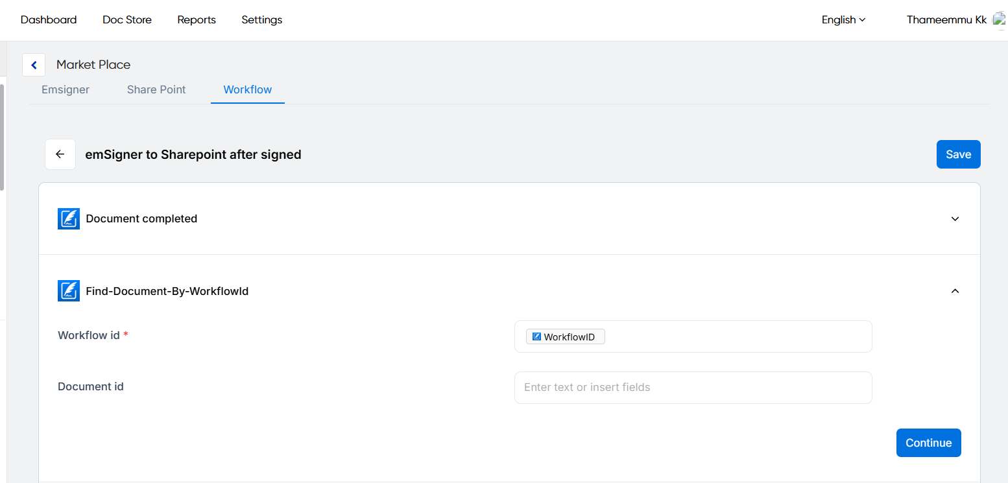
Task: Open the Reports menu item
Action: point(197,20)
